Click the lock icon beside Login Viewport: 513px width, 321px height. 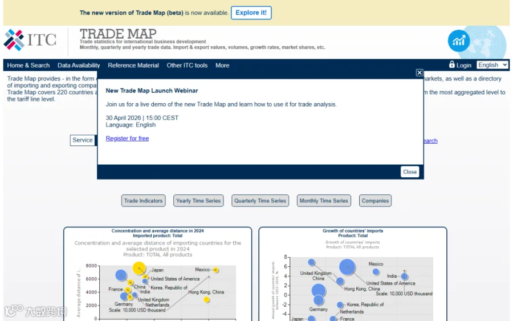(452, 64)
